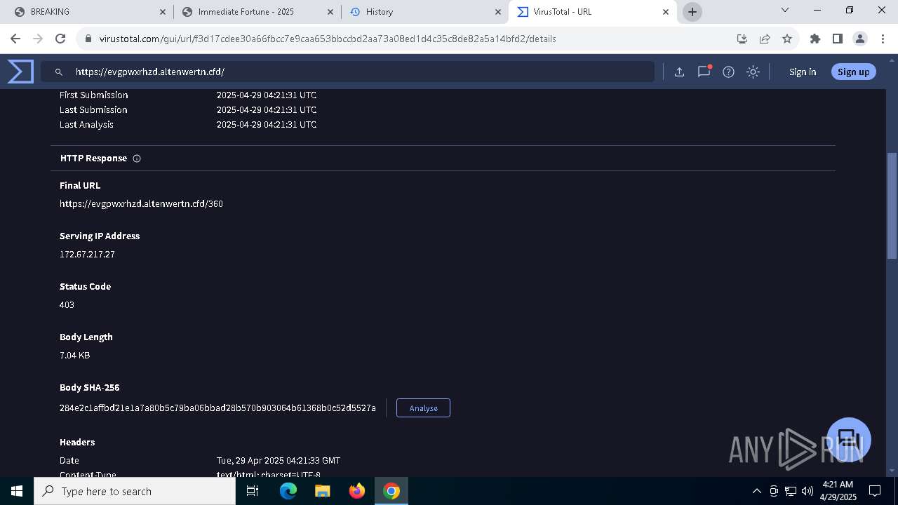Viewport: 898px width, 505px height.
Task: Open the Windows notification center
Action: 876,491
